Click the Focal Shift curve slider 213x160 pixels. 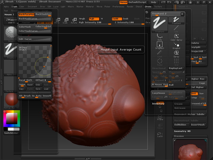click(x=26, y=81)
